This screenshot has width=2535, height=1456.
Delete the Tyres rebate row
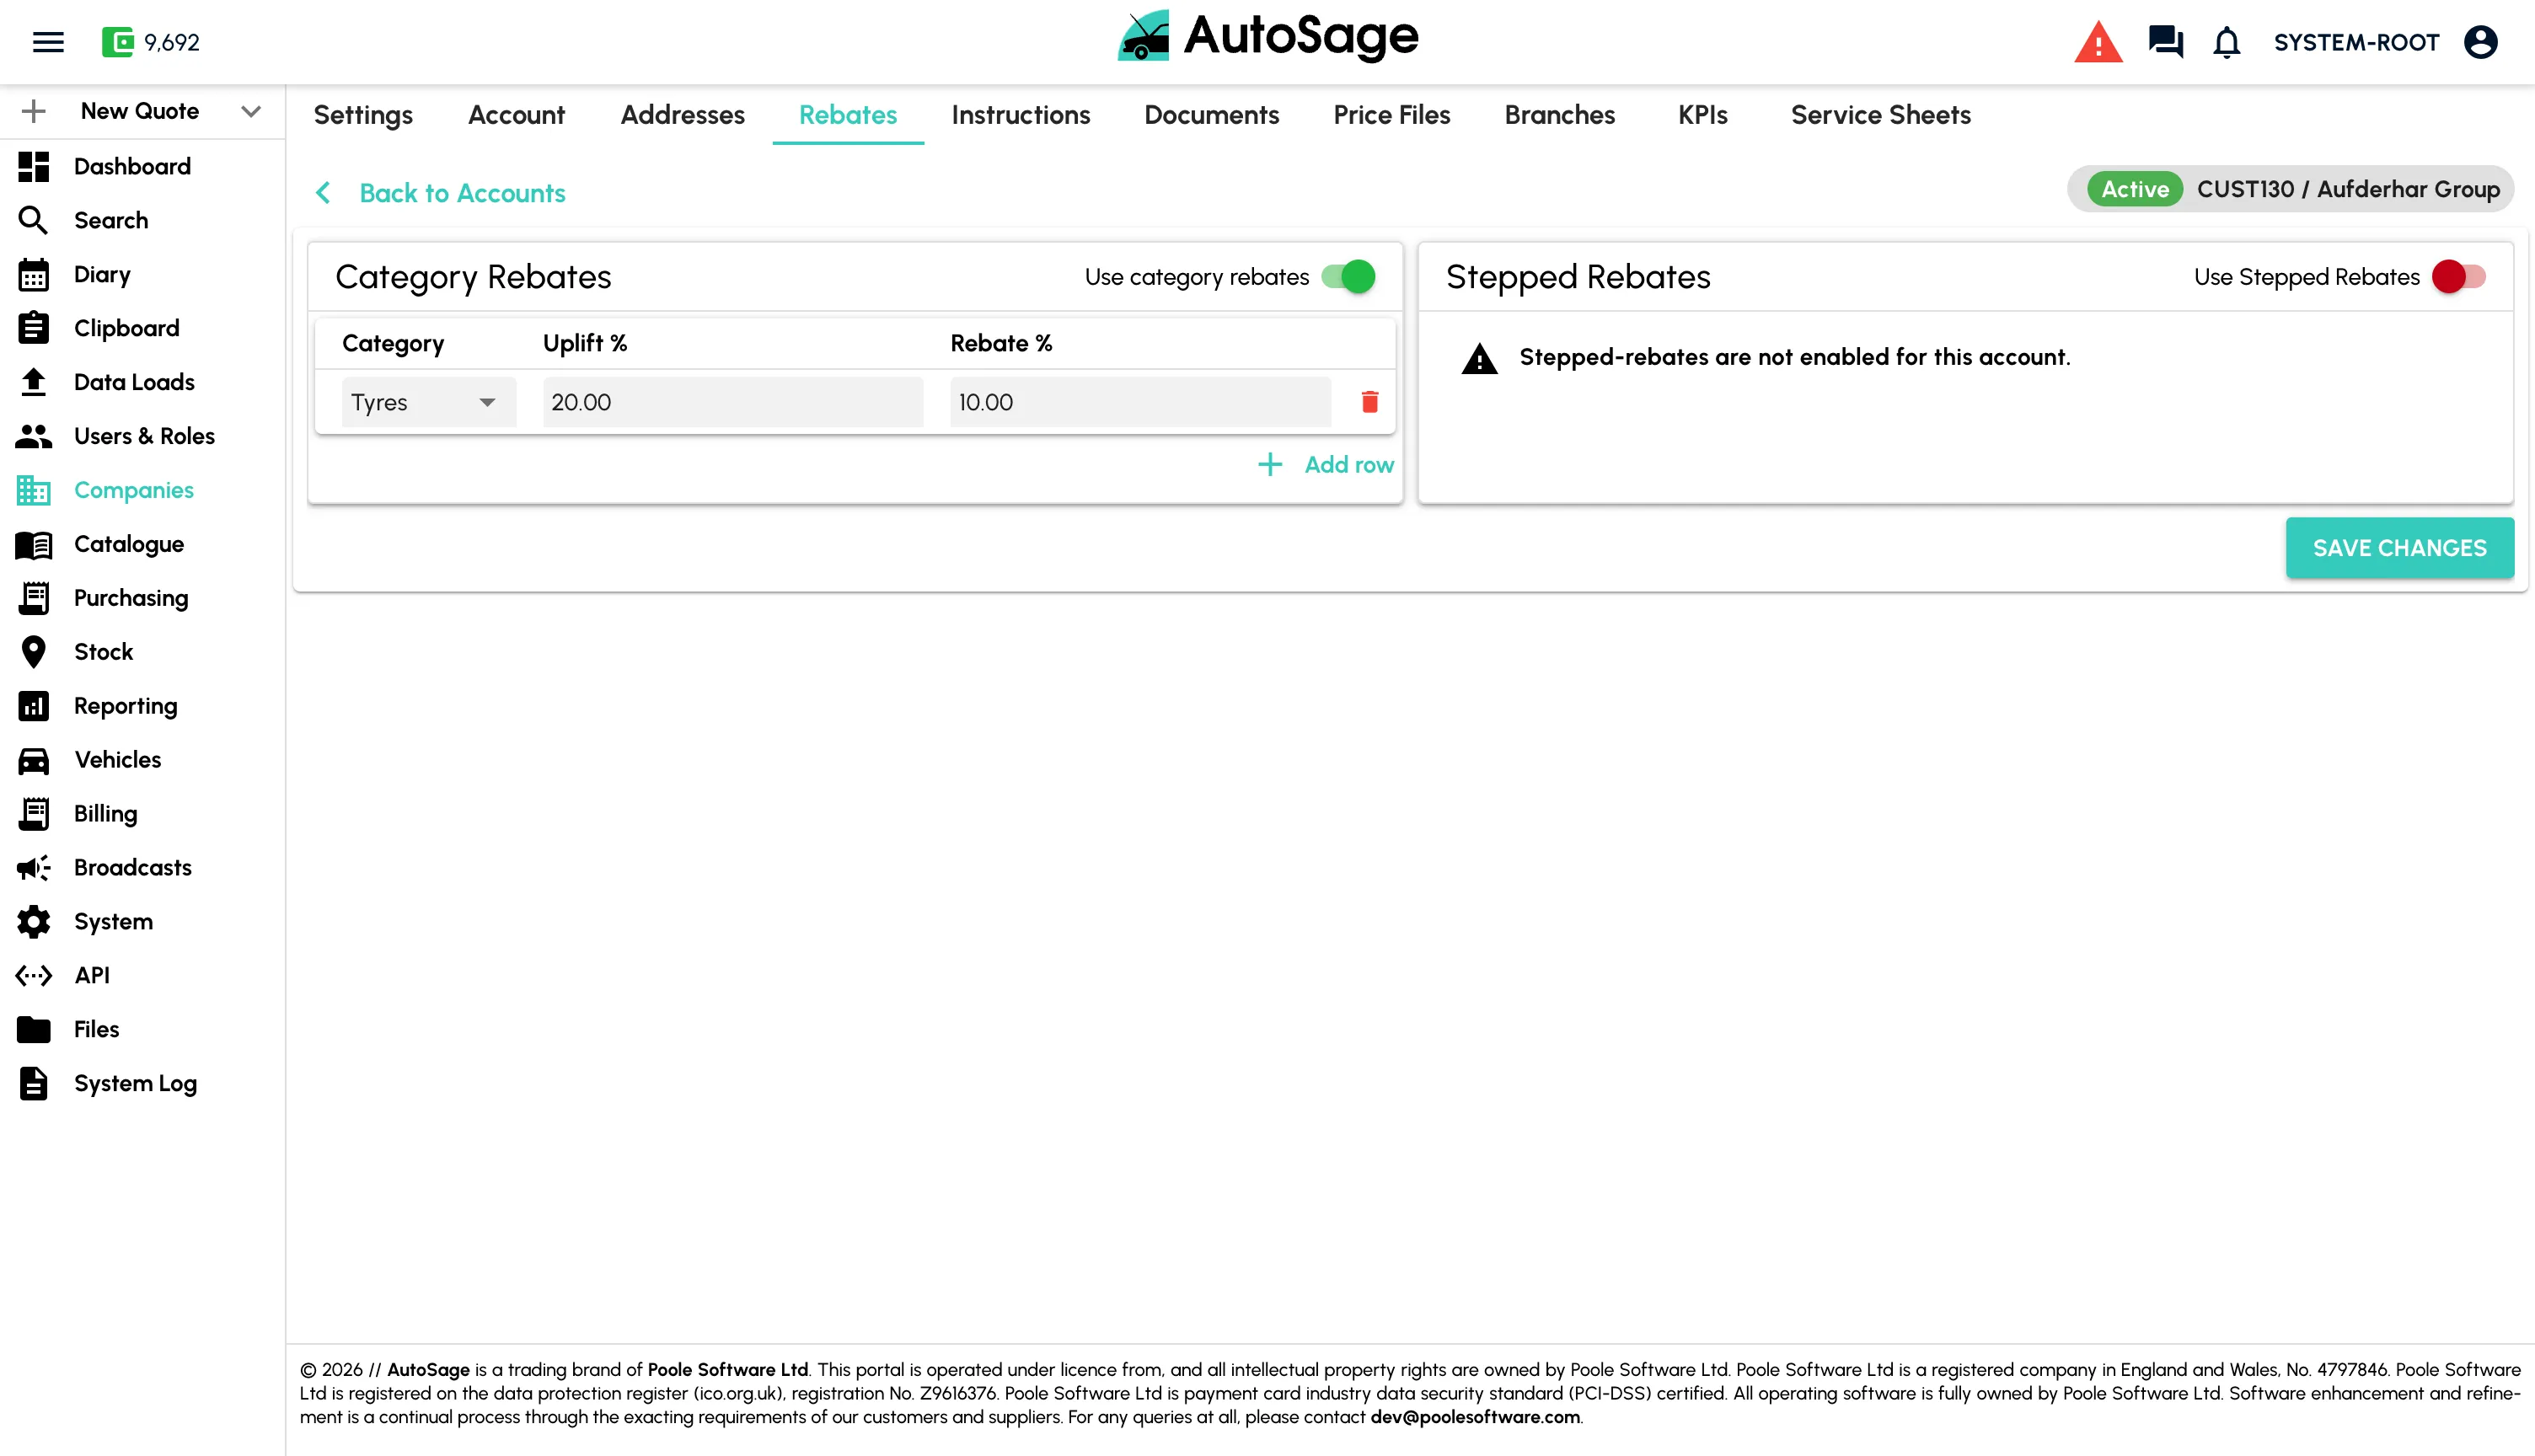(x=1369, y=402)
